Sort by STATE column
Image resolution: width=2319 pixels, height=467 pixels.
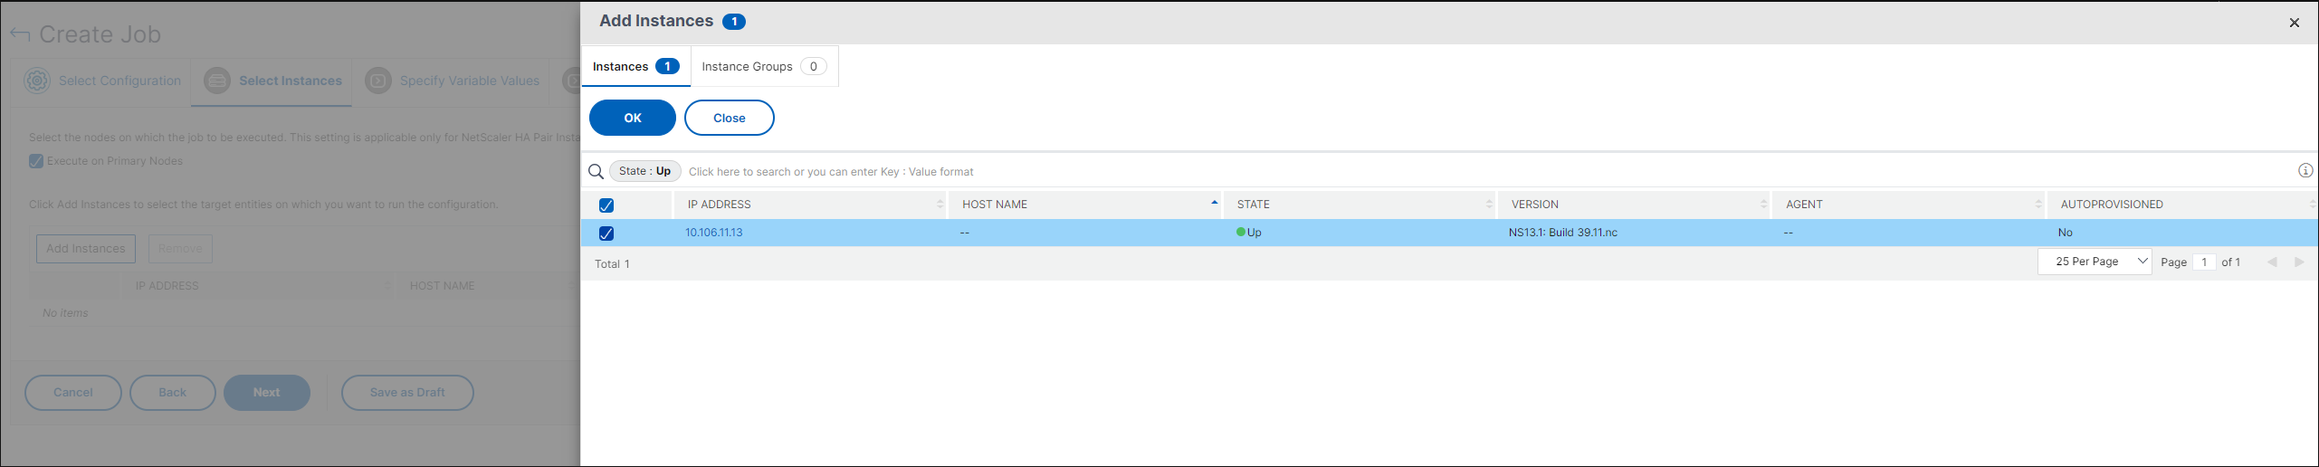[x=1360, y=205]
